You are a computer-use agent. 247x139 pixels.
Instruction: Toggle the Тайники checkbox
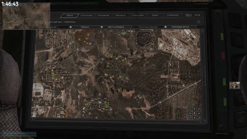coord(71,27)
